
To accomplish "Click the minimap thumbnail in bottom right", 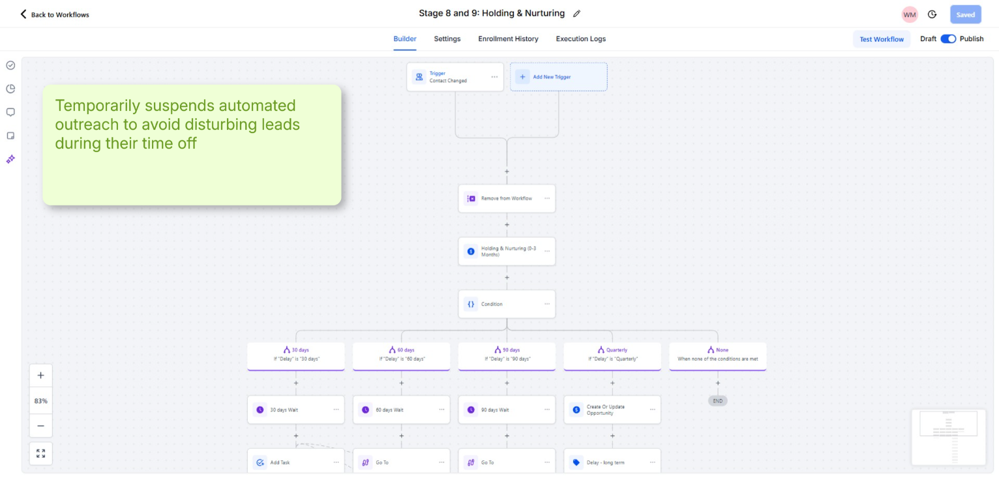I will coord(948,437).
